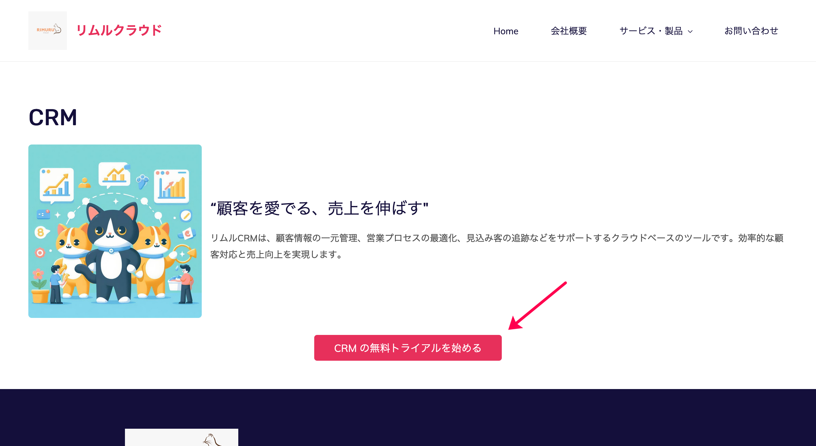Viewport: 816px width, 446px height.
Task: Open the リムルクラウド site title link
Action: pos(119,30)
